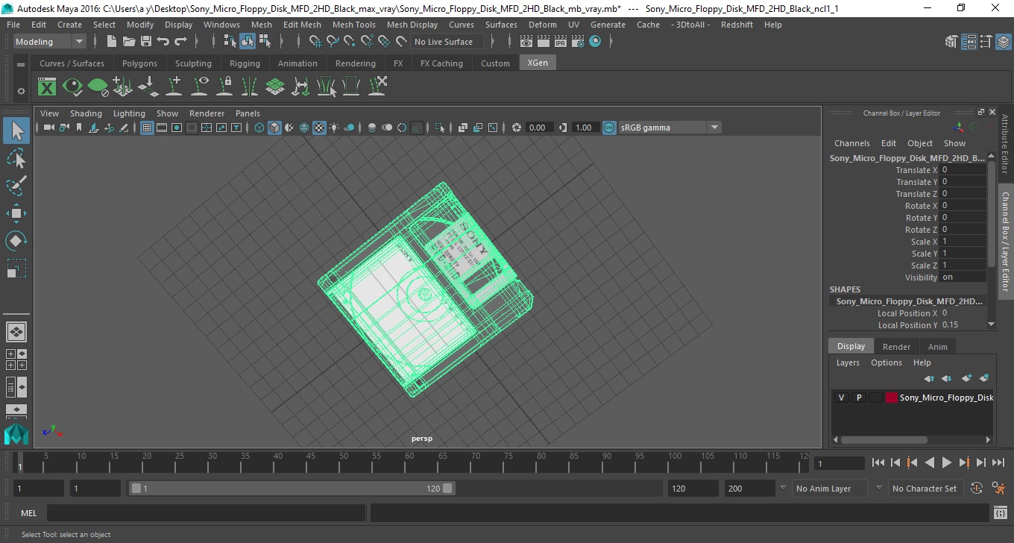
Task: Toggle XGen preview eye icon
Action: 72,87
